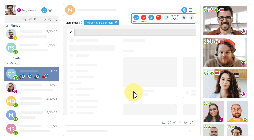Unmute the red microphone button in call toolbar
The height and width of the screenshot is (140, 254).
144,17
